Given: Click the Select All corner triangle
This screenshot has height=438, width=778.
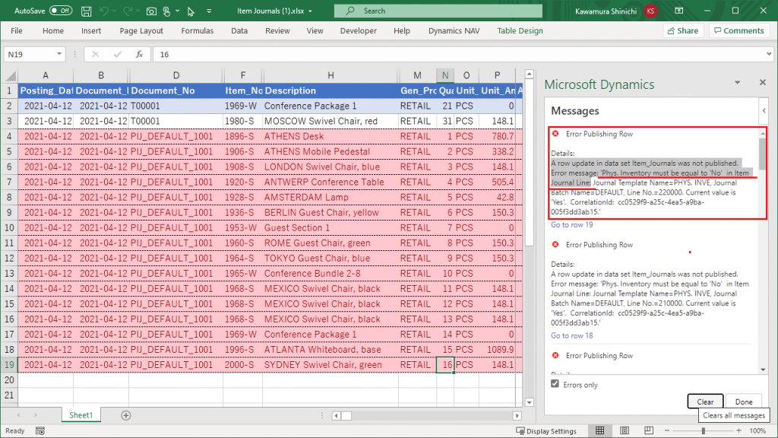Looking at the screenshot, I should click(x=10, y=75).
